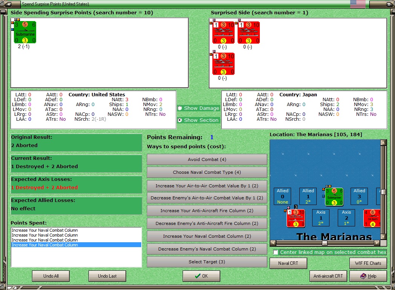The image size is (395, 290).
Task: Click Country: Japan label
Action: tap(298, 95)
